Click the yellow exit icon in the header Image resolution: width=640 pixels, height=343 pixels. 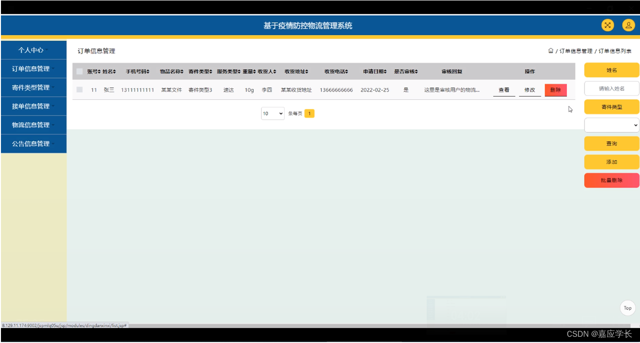pyautogui.click(x=607, y=25)
